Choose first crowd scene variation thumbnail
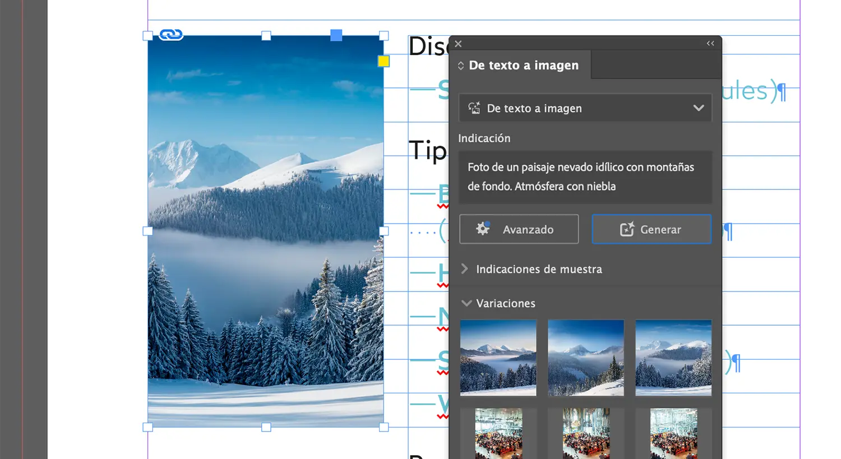Image resolution: width=841 pixels, height=459 pixels. pyautogui.click(x=498, y=433)
